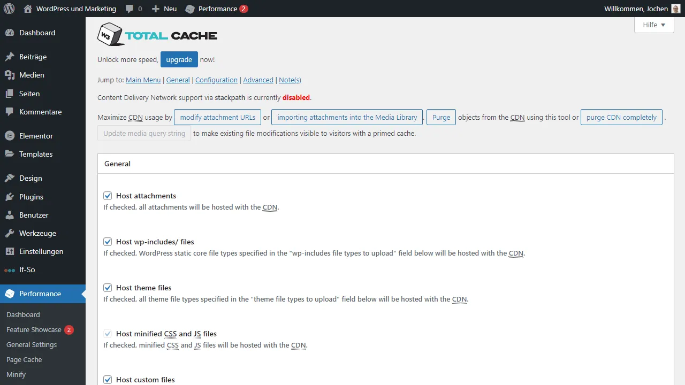Jump to Note(s) link
This screenshot has width=685, height=385.
tap(290, 80)
